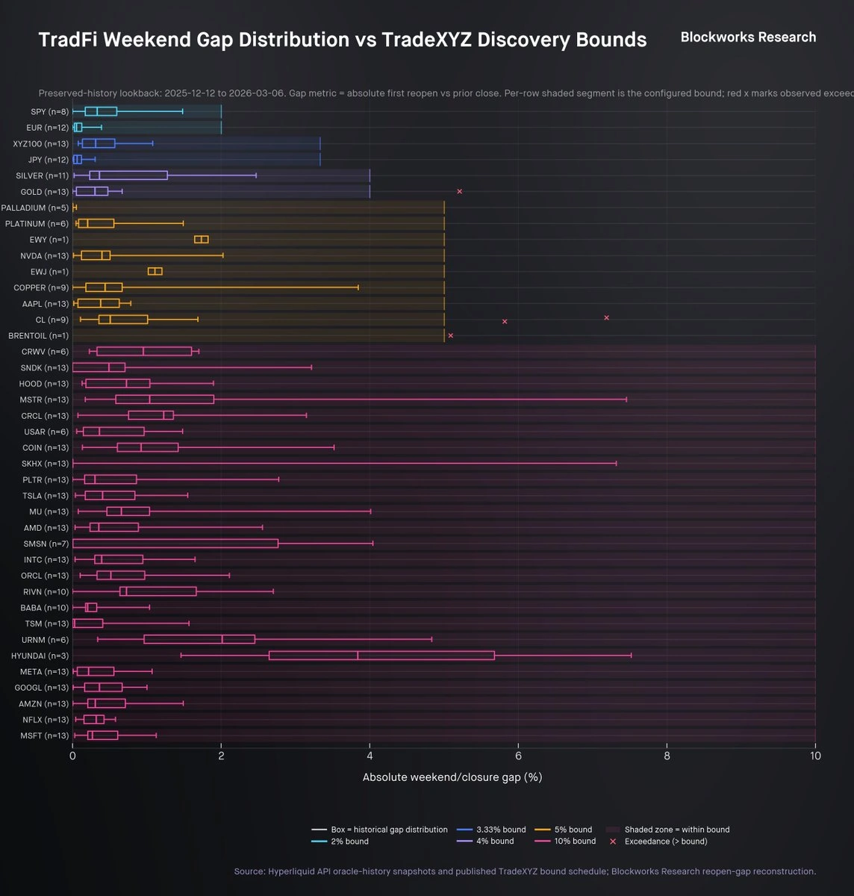The image size is (854, 896).
Task: Click the x-axis tick label '10'
Action: pos(815,756)
